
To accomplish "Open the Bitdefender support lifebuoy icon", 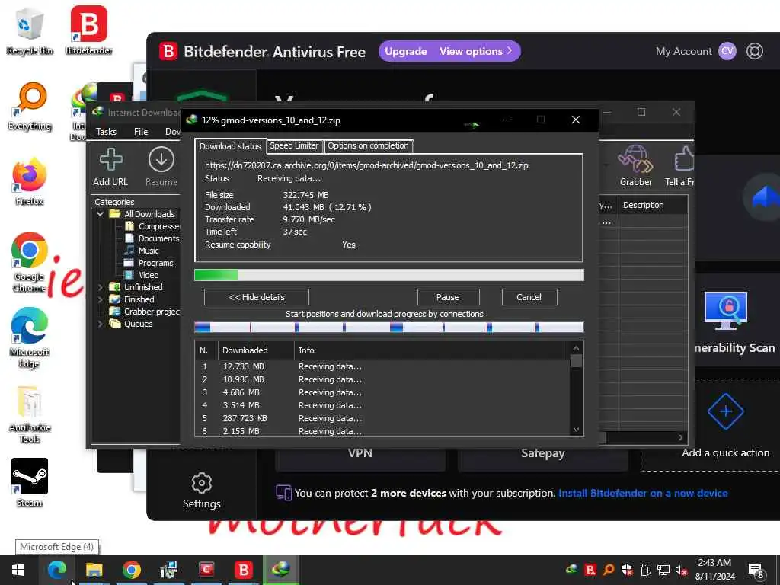I will [x=755, y=51].
